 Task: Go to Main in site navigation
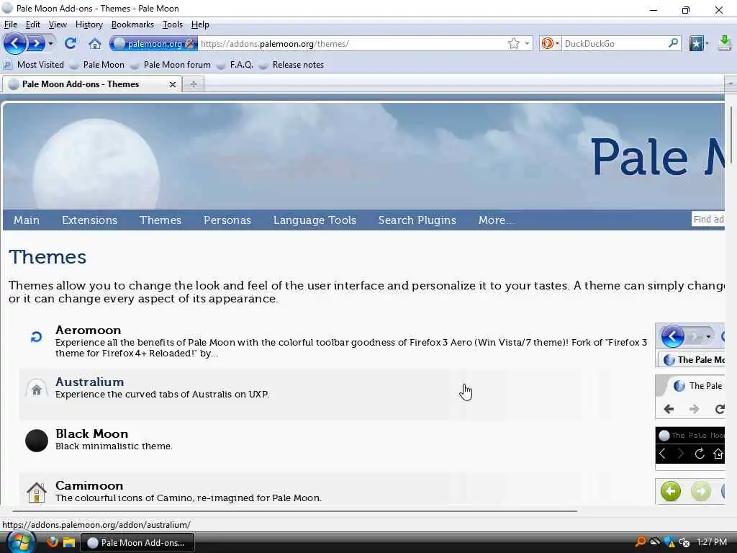[27, 220]
